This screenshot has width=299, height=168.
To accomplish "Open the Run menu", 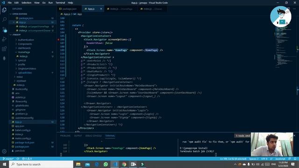I will coord(50,3).
